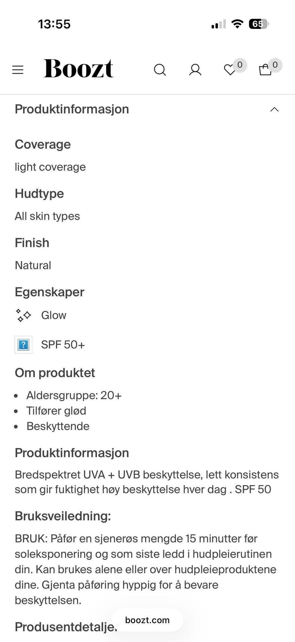Image resolution: width=295 pixels, height=642 pixels.
Task: Tap the Boozt logo
Action: pyautogui.click(x=78, y=68)
